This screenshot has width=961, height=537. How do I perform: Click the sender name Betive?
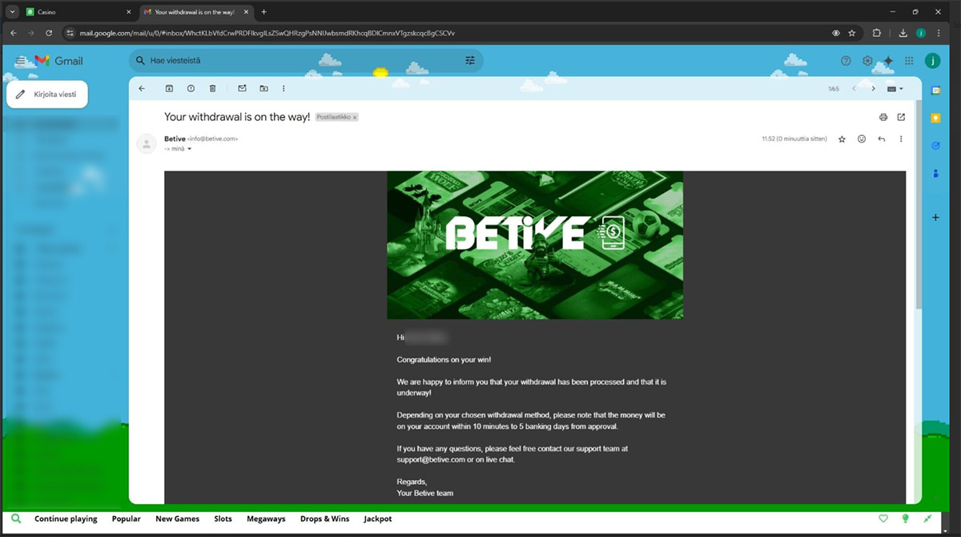click(175, 139)
